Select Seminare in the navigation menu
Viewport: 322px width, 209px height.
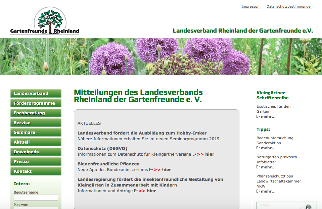click(x=36, y=133)
